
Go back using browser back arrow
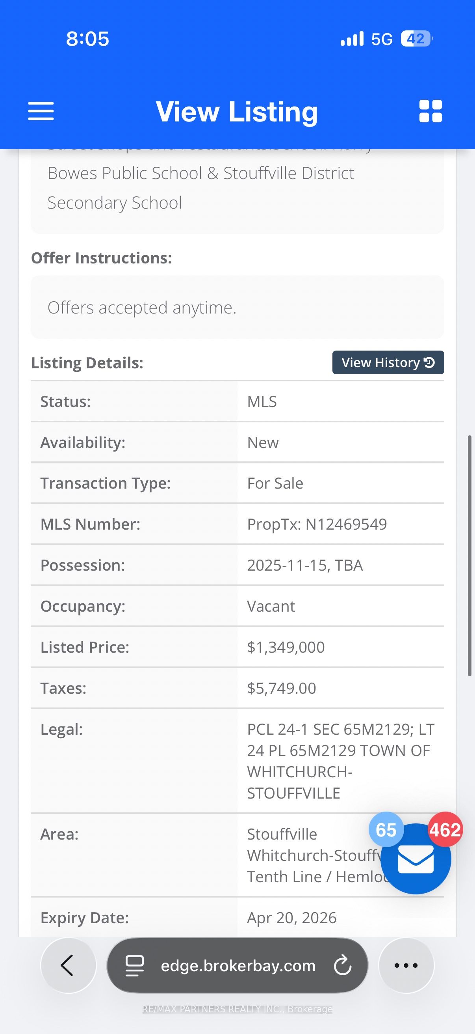click(68, 965)
